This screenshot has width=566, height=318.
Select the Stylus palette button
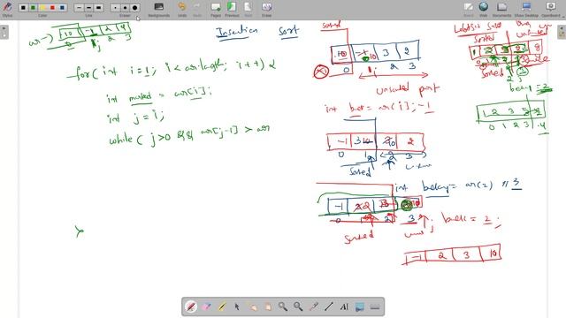pos(7,9)
